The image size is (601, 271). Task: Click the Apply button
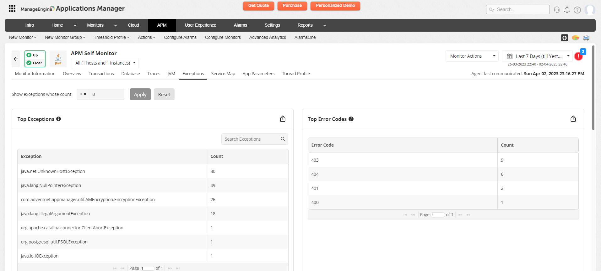(140, 94)
